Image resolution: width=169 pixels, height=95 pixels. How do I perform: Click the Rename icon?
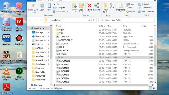(97, 6)
